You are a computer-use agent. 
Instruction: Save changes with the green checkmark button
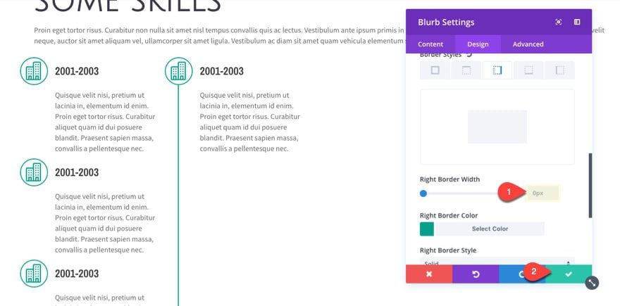tap(569, 274)
